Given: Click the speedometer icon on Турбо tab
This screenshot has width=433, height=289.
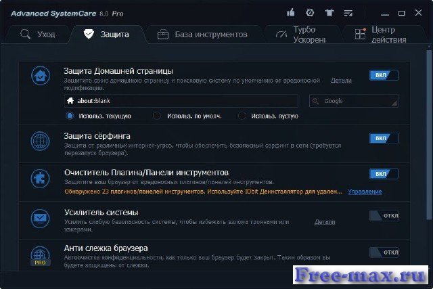Looking at the screenshot, I should (x=281, y=35).
